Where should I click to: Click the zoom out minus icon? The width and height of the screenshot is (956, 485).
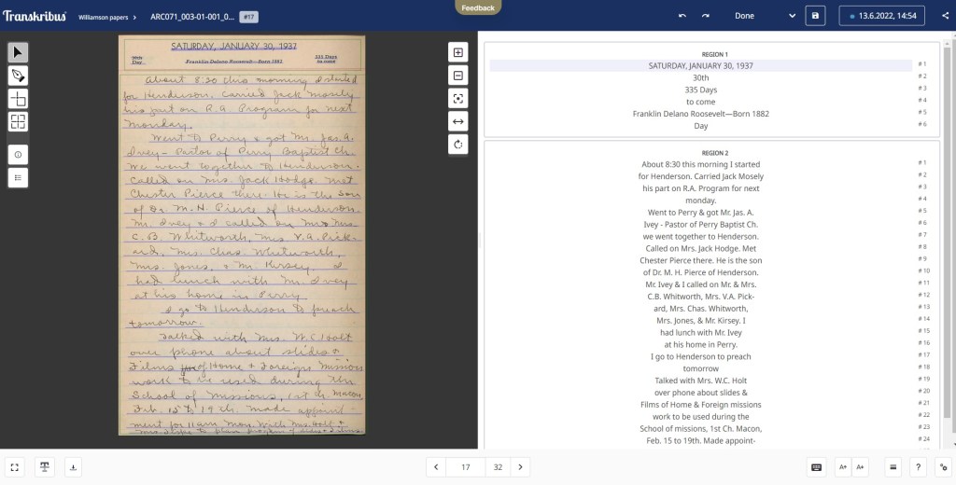click(458, 76)
